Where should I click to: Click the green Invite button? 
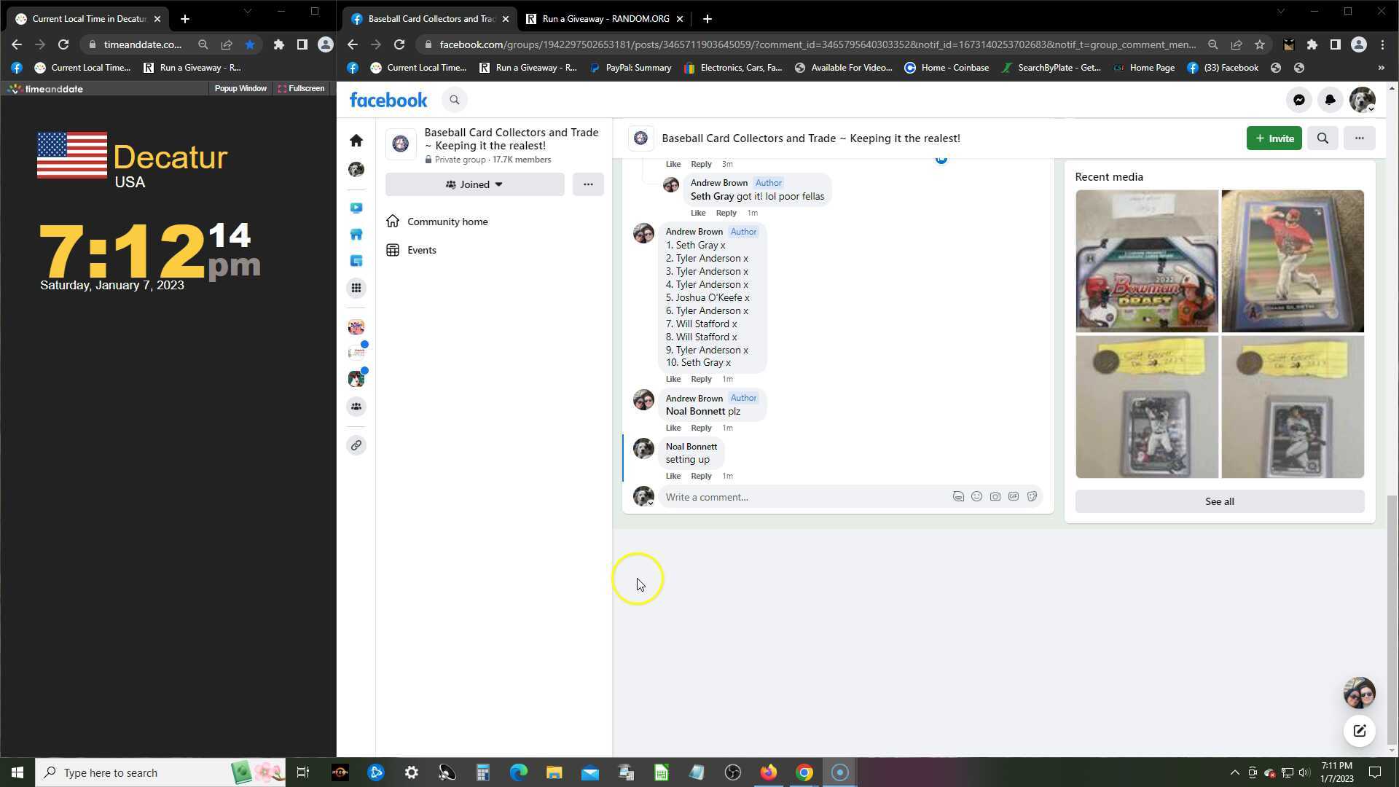1274,138
